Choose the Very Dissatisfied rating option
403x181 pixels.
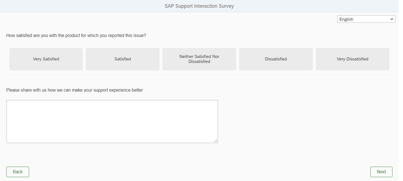tap(353, 59)
